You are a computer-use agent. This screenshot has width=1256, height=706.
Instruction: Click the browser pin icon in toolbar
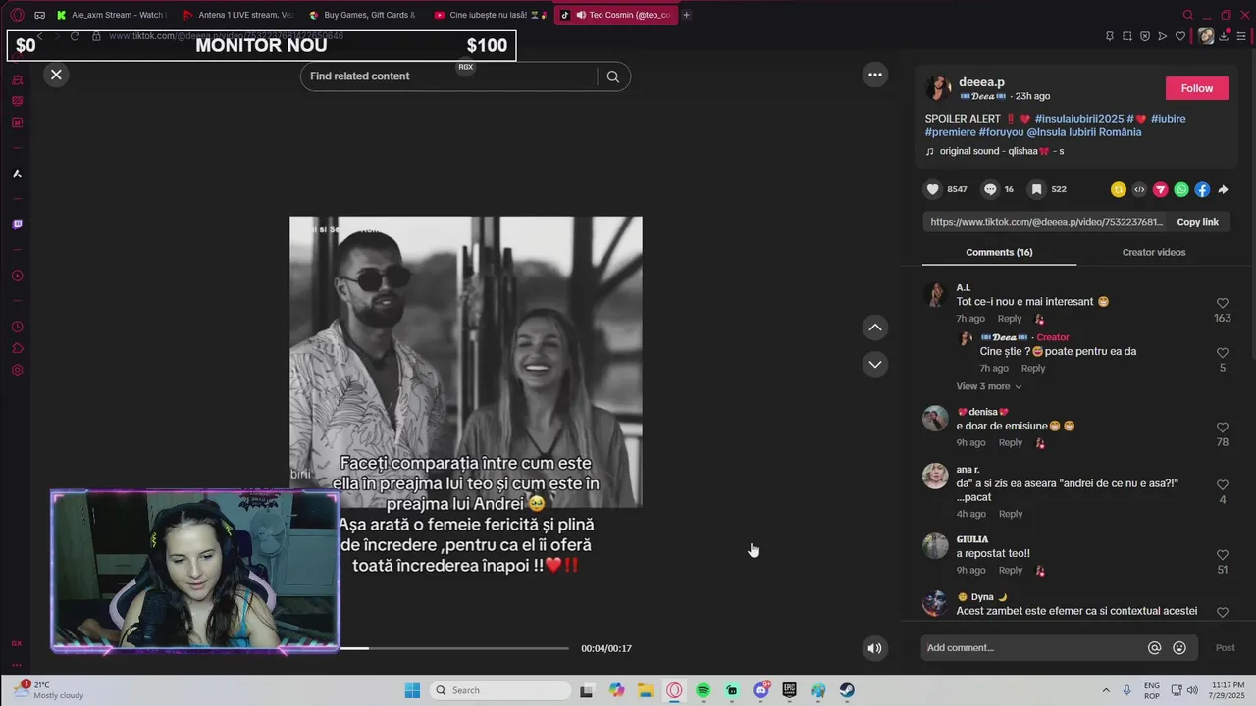point(1110,36)
